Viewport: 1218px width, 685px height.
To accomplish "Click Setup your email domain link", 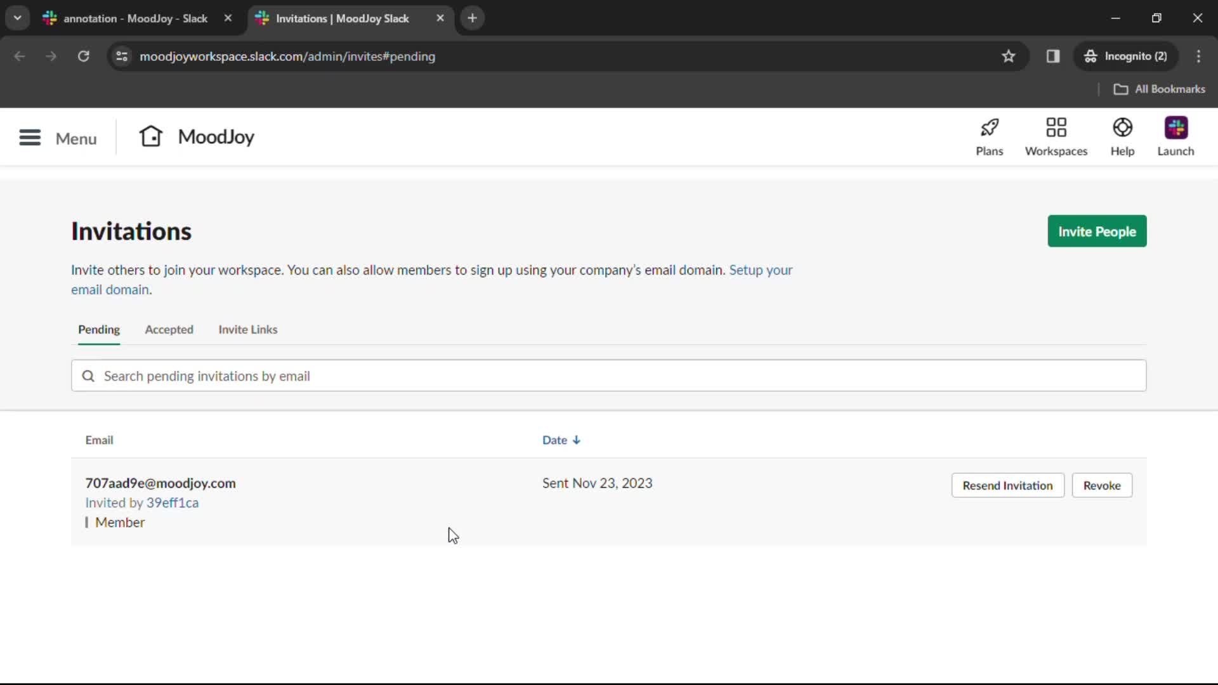I will click(x=431, y=279).
